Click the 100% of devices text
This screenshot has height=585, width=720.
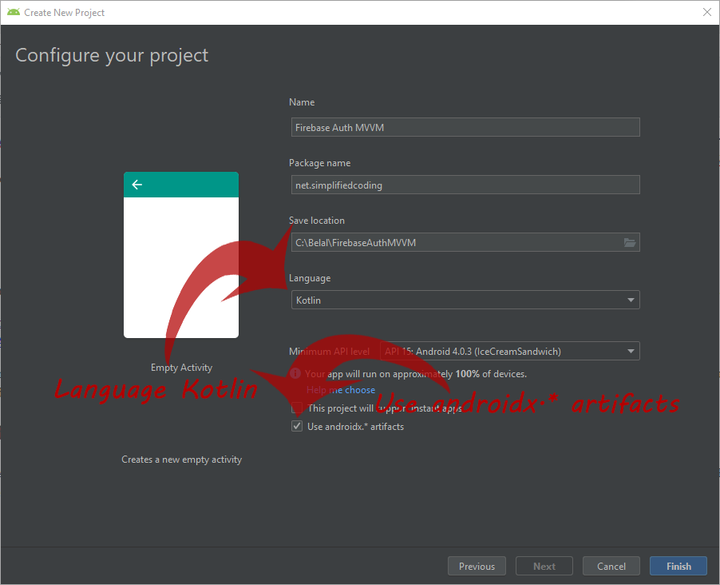coord(491,374)
